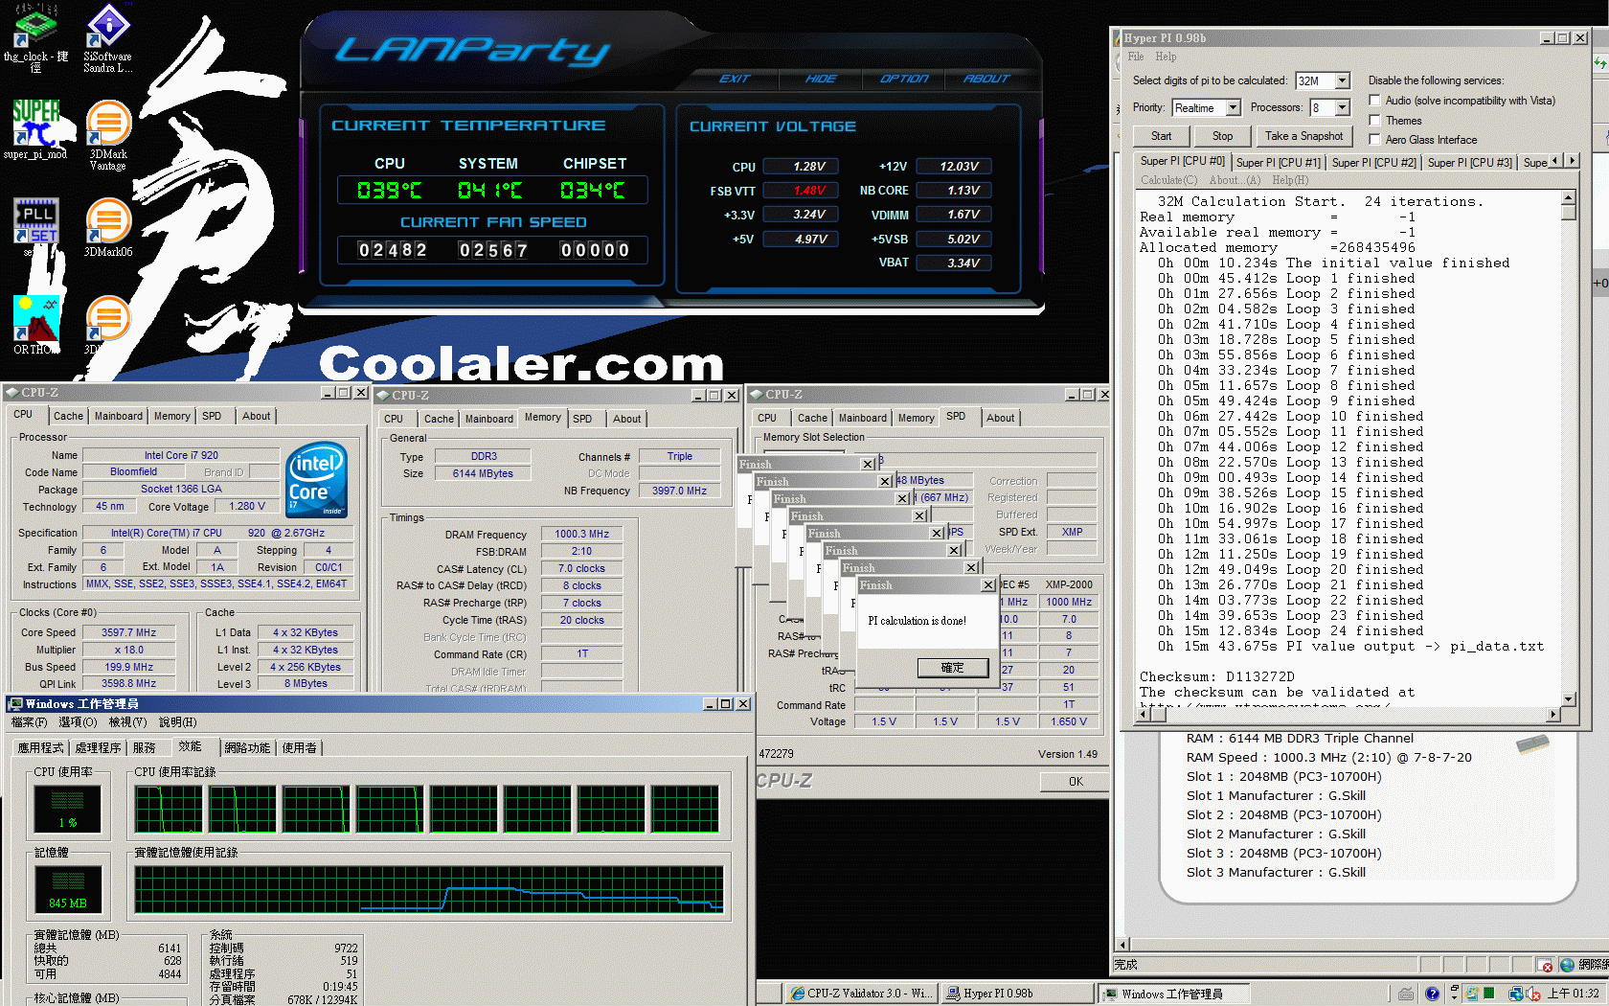Toggle Aero Glass Interface checkbox
Image resolution: width=1609 pixels, height=1006 pixels.
(x=1374, y=139)
